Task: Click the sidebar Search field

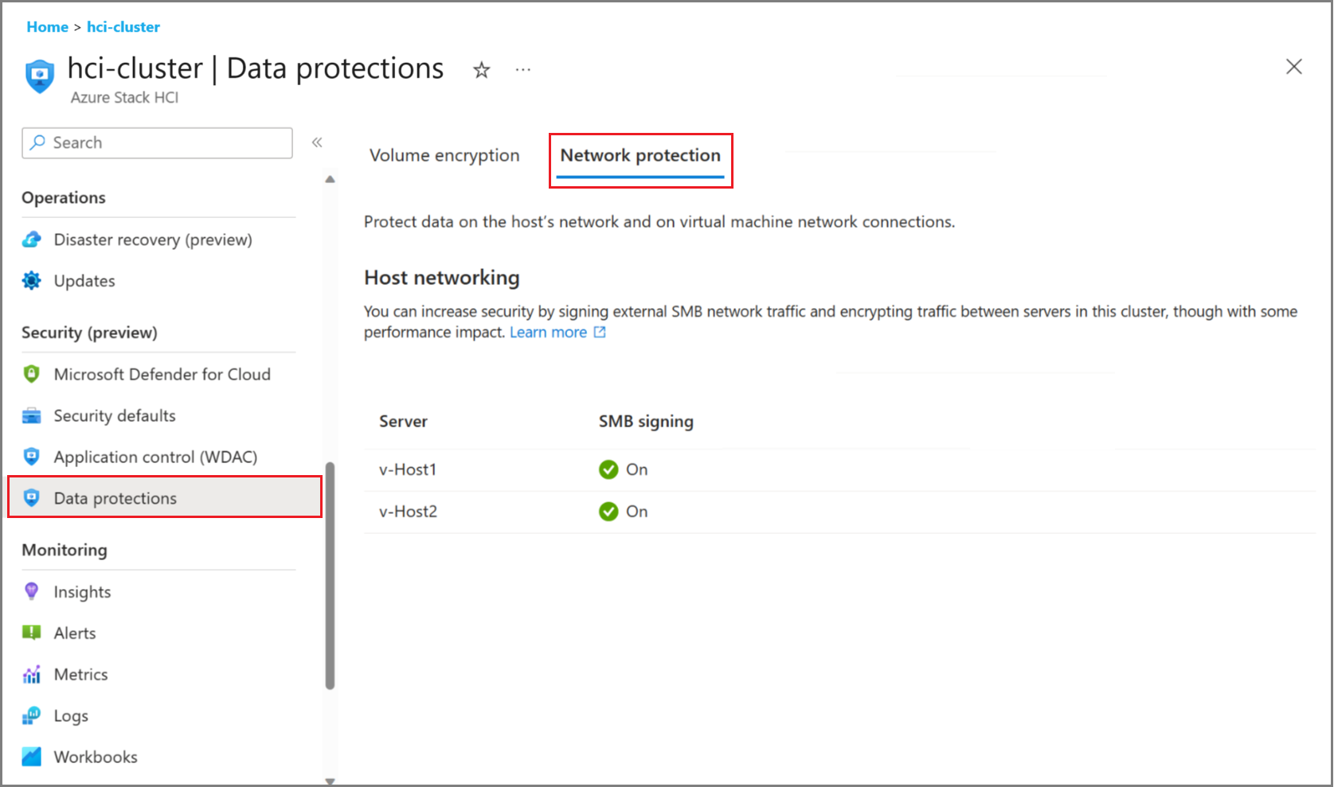Action: coord(157,143)
